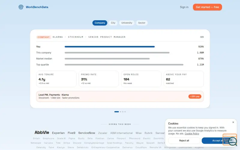Viewport: 240px width, 150px height.
Task: Go to the third carousel slide dot
Action: pos(123,112)
